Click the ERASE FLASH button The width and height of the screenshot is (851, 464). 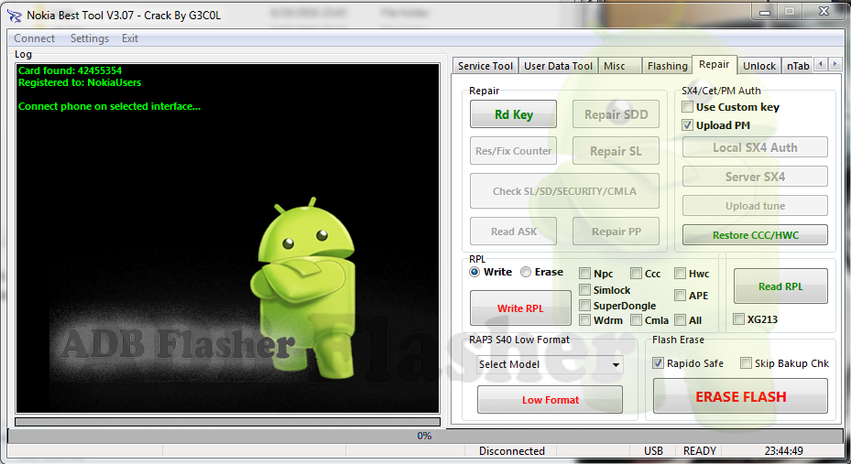click(x=740, y=396)
